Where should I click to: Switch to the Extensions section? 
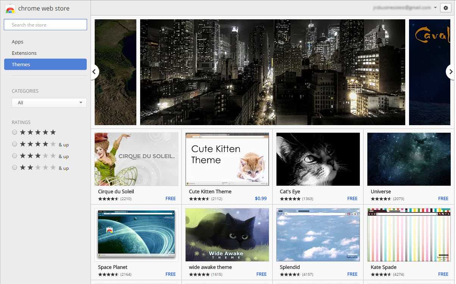click(24, 53)
